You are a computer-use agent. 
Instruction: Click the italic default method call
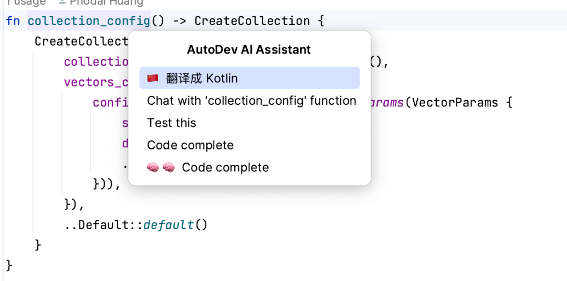(x=169, y=225)
